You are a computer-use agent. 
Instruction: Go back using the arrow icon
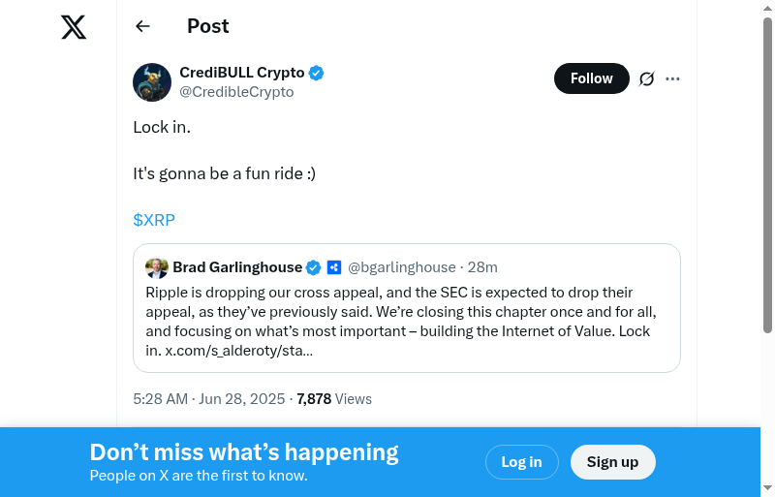coord(143,26)
